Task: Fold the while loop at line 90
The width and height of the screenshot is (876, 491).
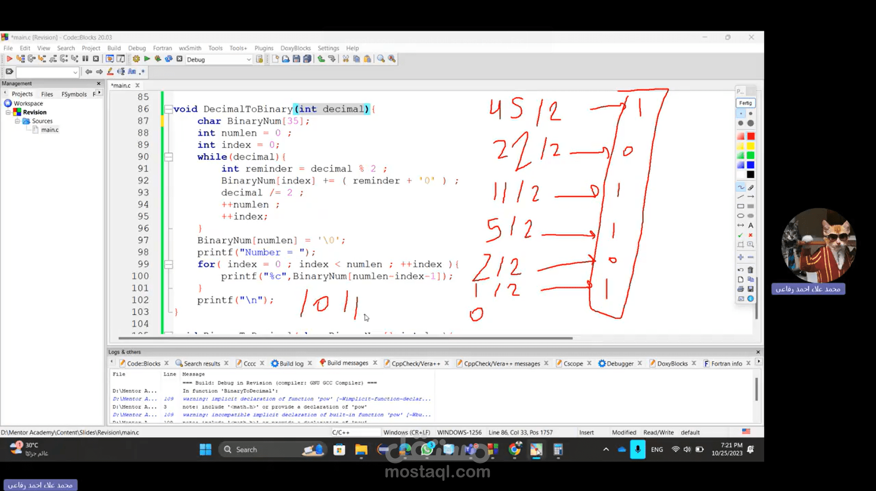Action: (x=168, y=157)
